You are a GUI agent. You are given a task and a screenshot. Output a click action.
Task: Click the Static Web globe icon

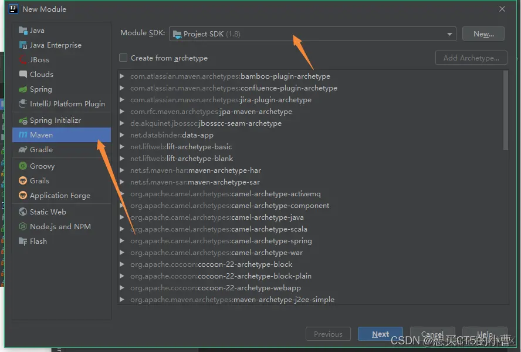pyautogui.click(x=23, y=212)
